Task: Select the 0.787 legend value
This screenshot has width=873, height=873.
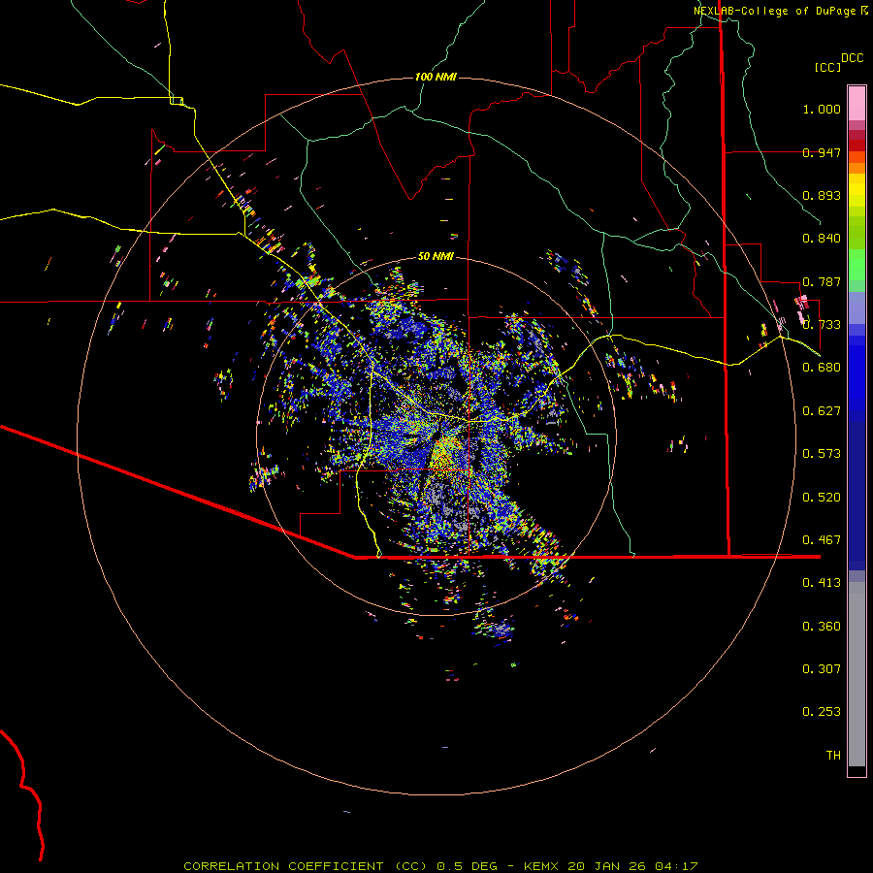Action: pyautogui.click(x=822, y=281)
